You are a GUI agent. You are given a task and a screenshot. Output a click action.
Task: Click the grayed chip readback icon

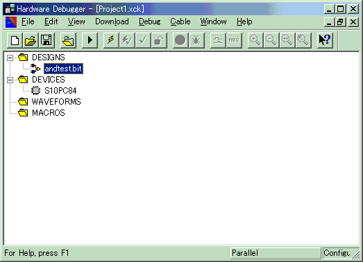coord(159,40)
